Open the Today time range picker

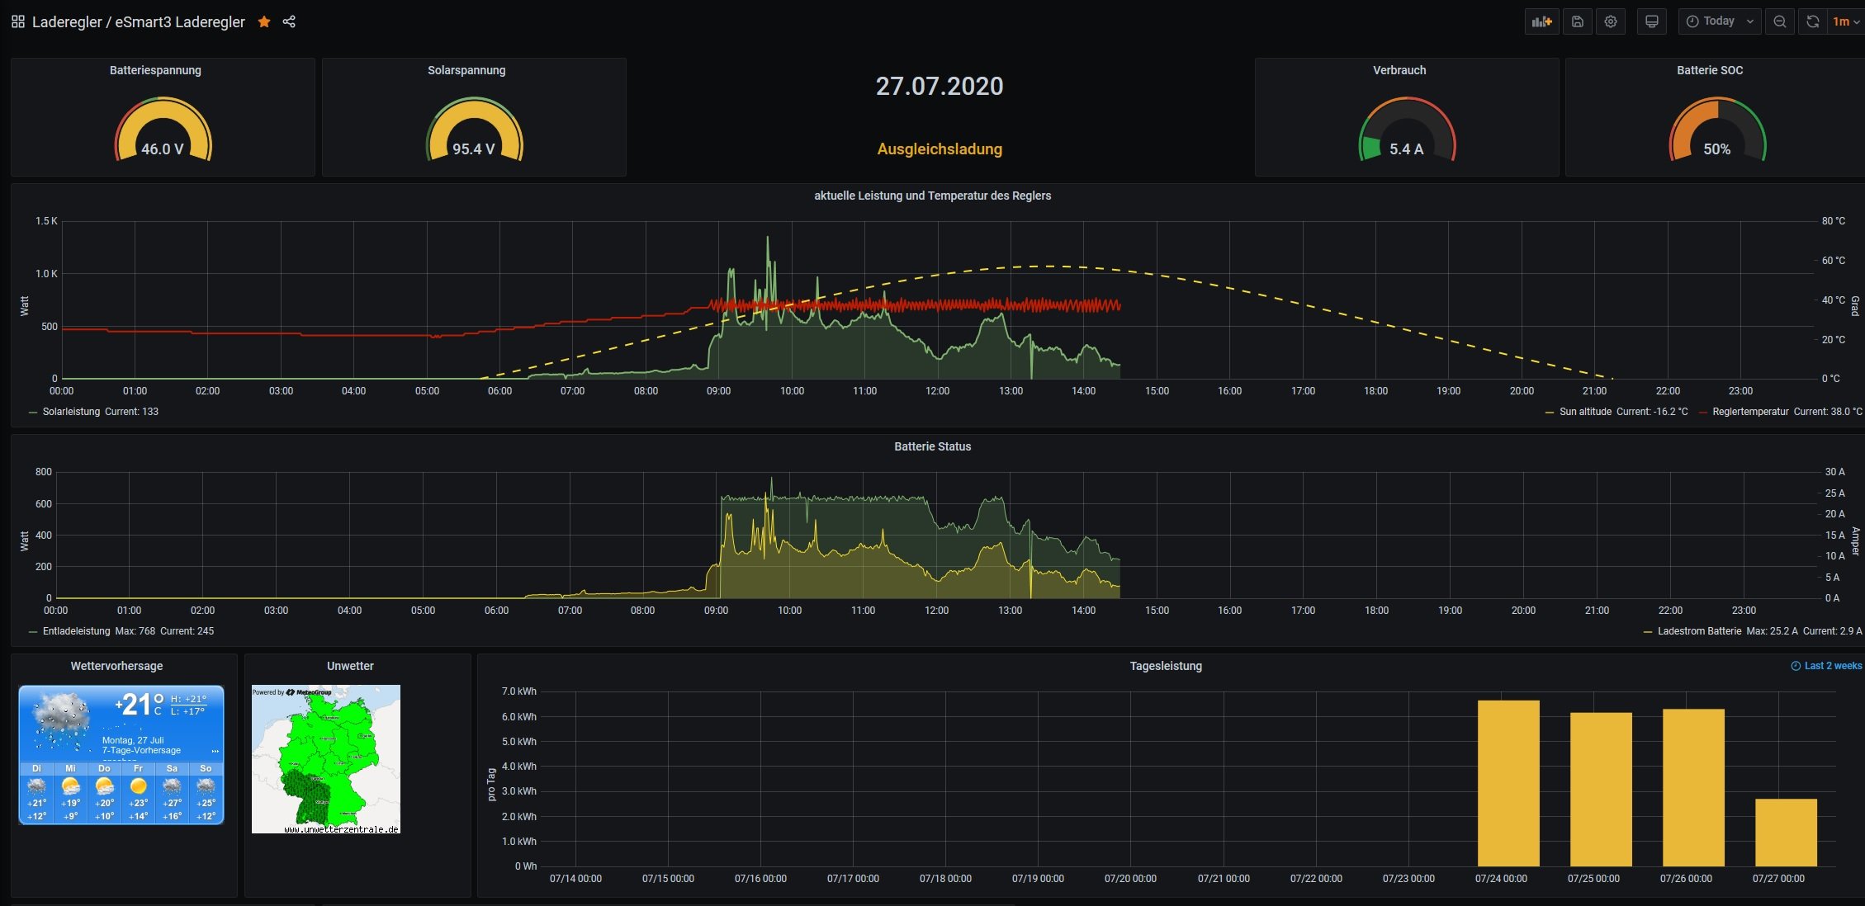click(x=1719, y=21)
